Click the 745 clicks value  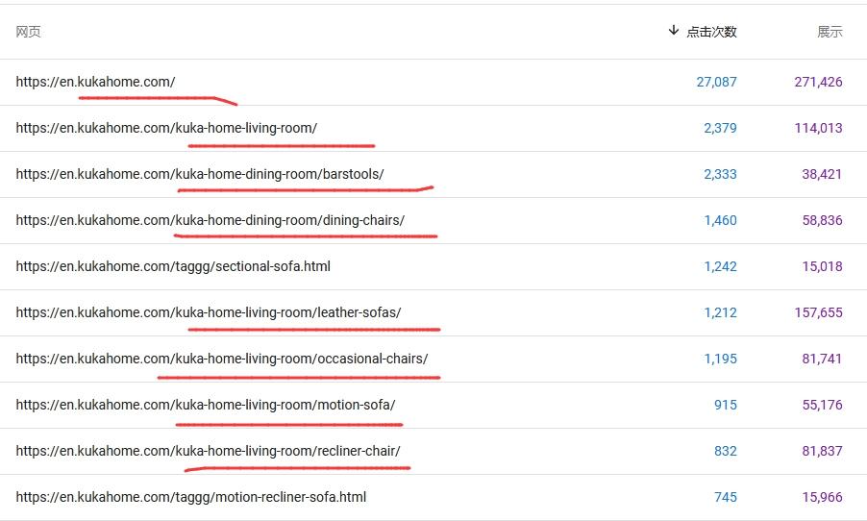[725, 497]
